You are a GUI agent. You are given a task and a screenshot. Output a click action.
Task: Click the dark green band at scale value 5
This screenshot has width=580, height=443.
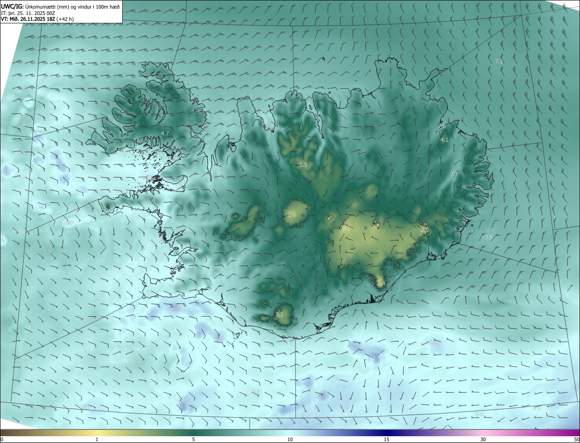coord(193,433)
